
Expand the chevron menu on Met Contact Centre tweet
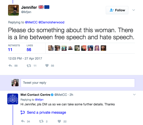[x=134, y=95]
